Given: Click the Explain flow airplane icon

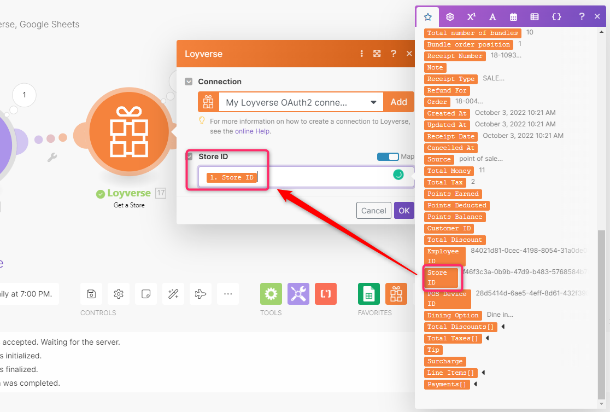Looking at the screenshot, I should tap(201, 294).
